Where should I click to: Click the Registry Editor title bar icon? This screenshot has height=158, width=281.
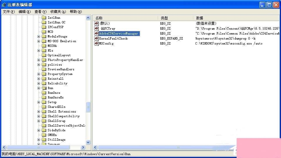[x=4, y=5]
